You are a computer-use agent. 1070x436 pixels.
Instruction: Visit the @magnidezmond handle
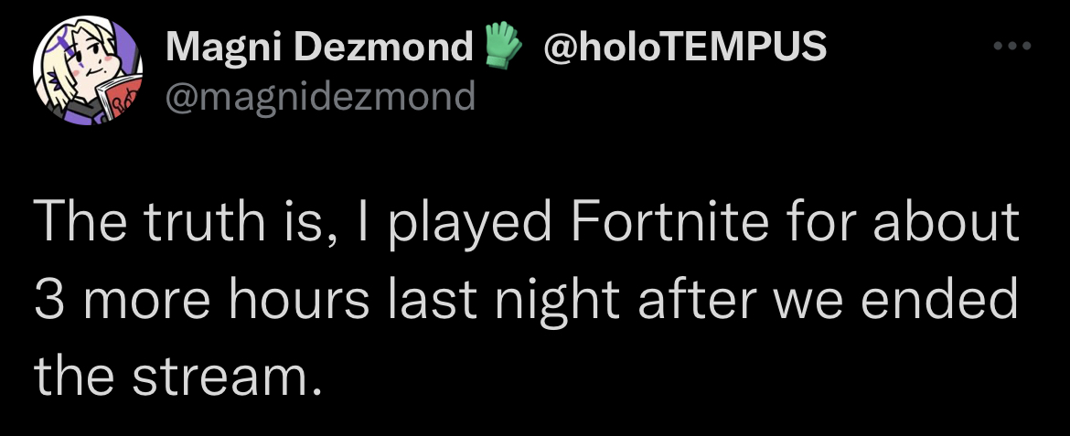pyautogui.click(x=320, y=94)
